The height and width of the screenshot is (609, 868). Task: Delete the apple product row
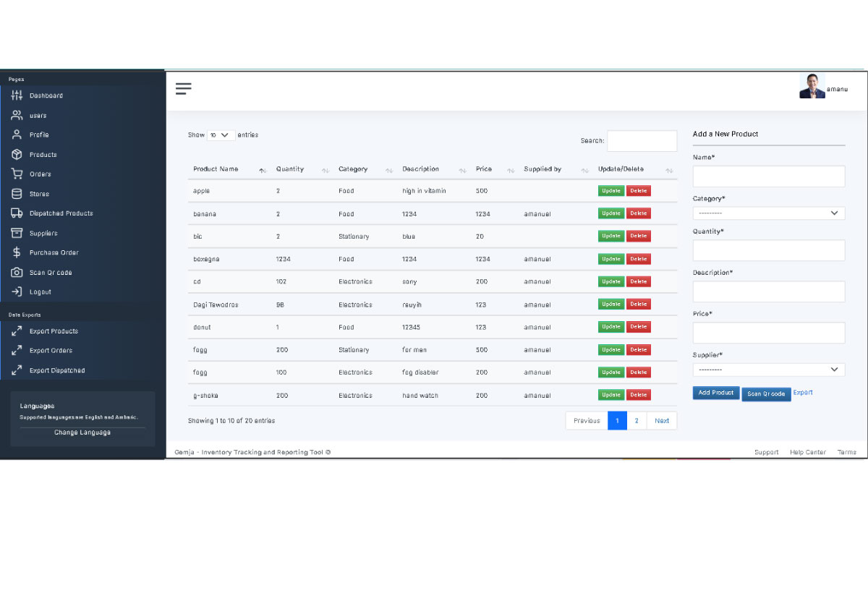click(638, 191)
